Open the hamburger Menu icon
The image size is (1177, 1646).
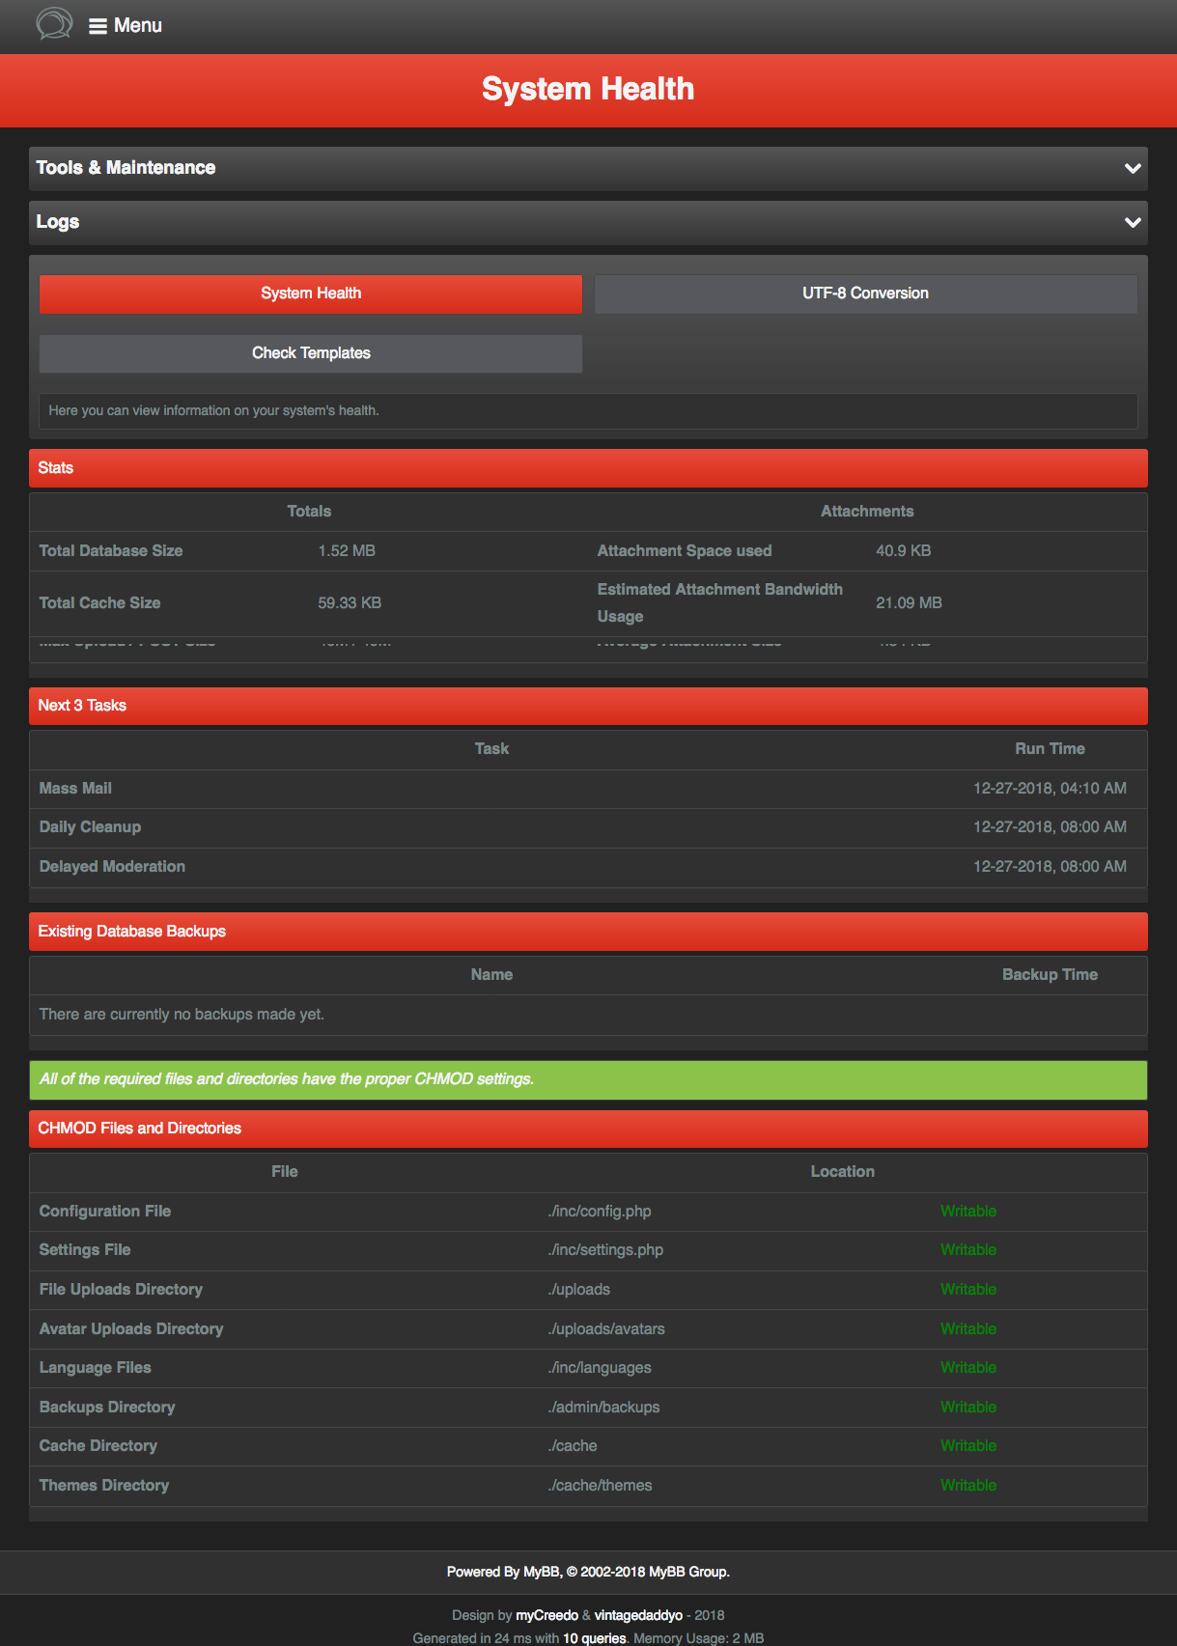pos(98,26)
